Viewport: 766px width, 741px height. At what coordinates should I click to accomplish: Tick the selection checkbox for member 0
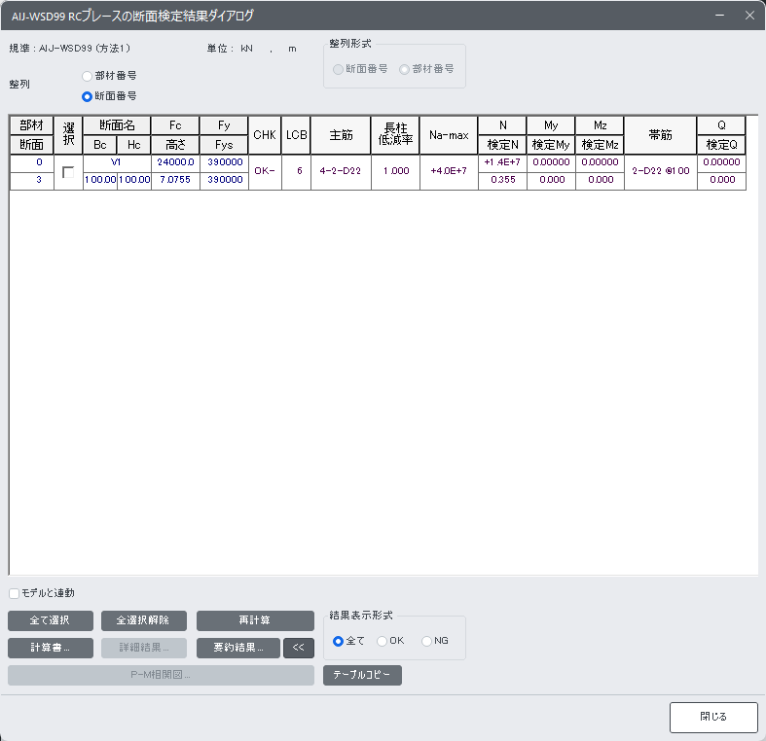coord(68,172)
